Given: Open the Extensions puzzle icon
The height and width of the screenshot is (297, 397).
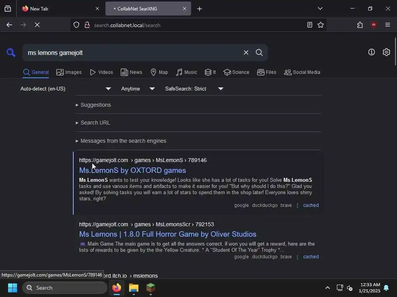Looking at the screenshot, I should 360,25.
